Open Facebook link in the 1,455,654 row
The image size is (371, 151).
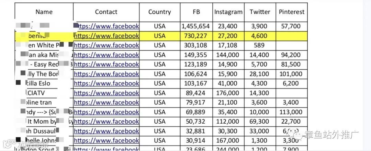[x=106, y=26]
